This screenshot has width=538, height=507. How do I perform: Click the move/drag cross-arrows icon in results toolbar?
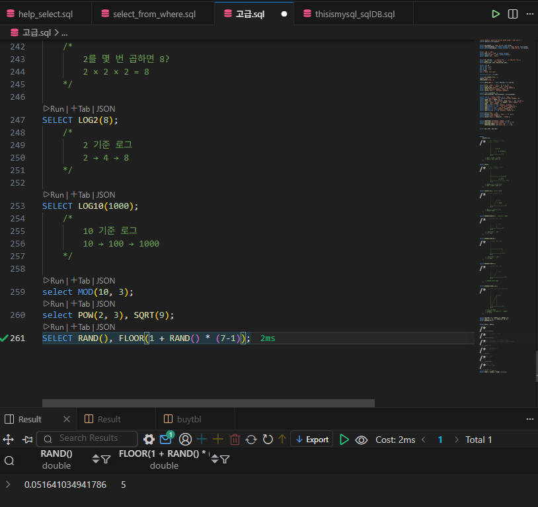pyautogui.click(x=8, y=440)
